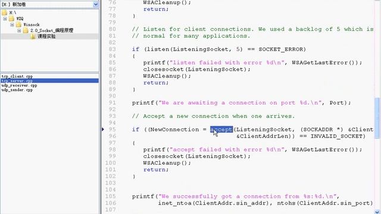Screen dimensions: 381x214
Task: Click the Winsock folder icon
Action: [x=18, y=24]
